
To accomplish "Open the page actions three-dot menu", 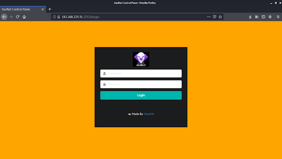I will click(208, 17).
